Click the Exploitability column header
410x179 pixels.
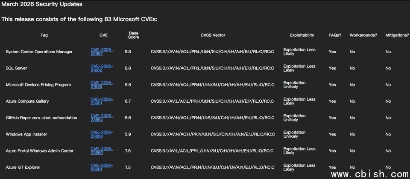302,35
